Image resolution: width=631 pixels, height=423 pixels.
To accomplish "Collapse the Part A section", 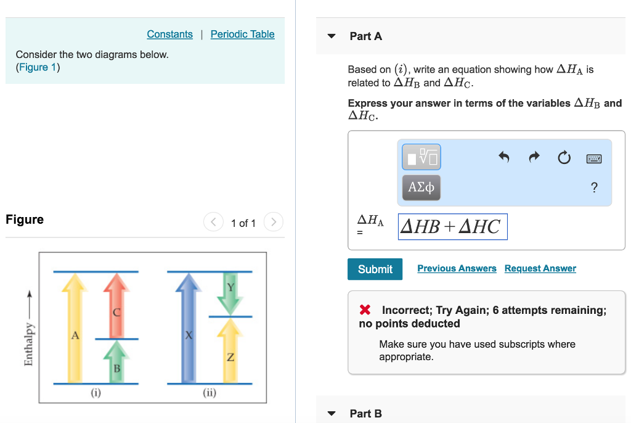I will click(x=332, y=36).
